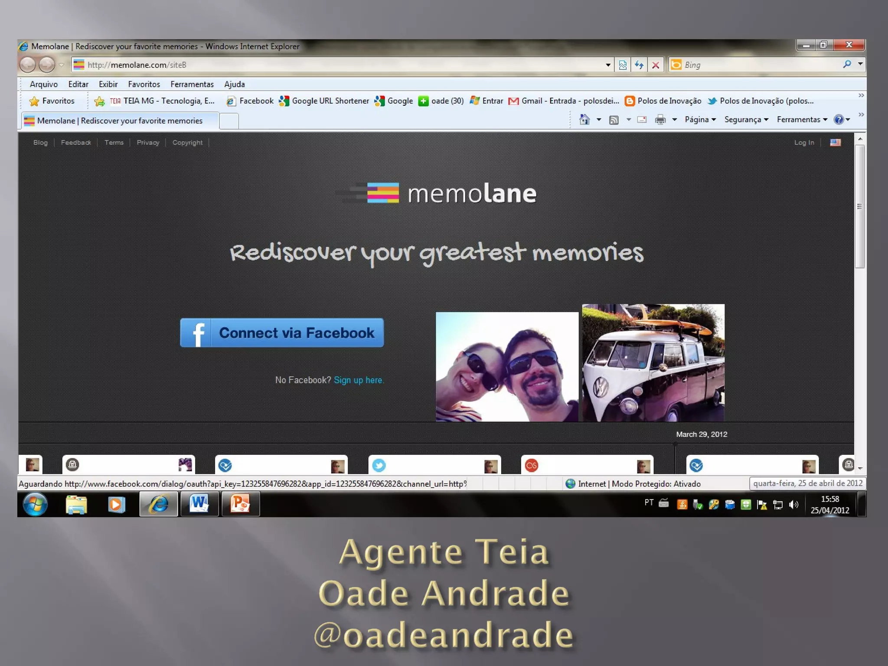
Task: Click the Home icon in command bar
Action: click(584, 119)
